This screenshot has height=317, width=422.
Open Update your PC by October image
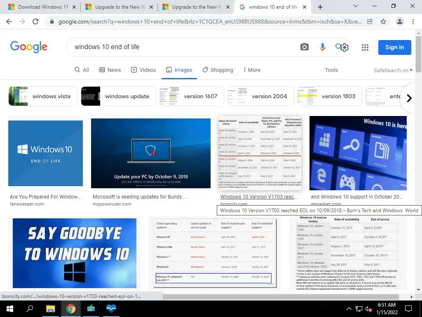tap(151, 153)
